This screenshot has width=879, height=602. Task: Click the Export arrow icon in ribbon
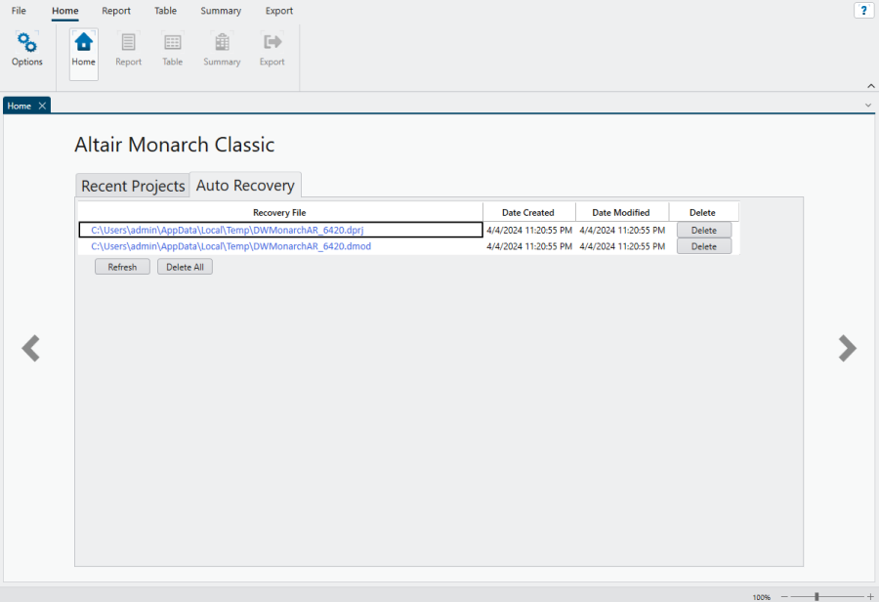tap(272, 43)
